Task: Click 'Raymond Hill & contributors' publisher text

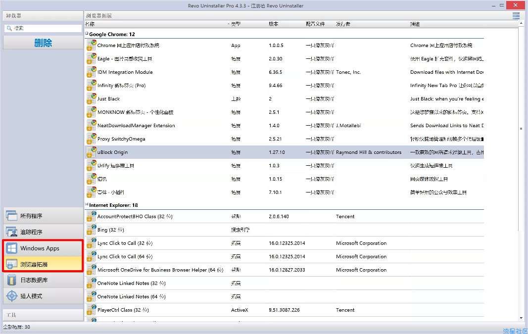Action: (x=369, y=152)
